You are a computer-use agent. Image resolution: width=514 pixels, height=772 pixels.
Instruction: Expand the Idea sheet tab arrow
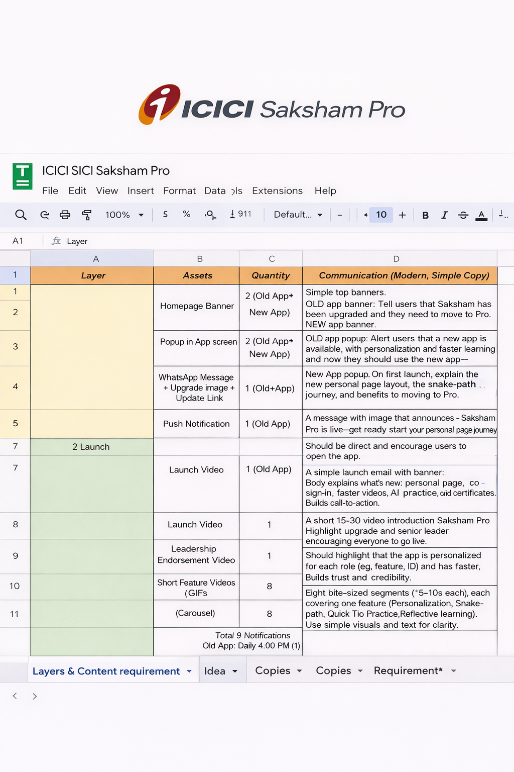pos(234,671)
